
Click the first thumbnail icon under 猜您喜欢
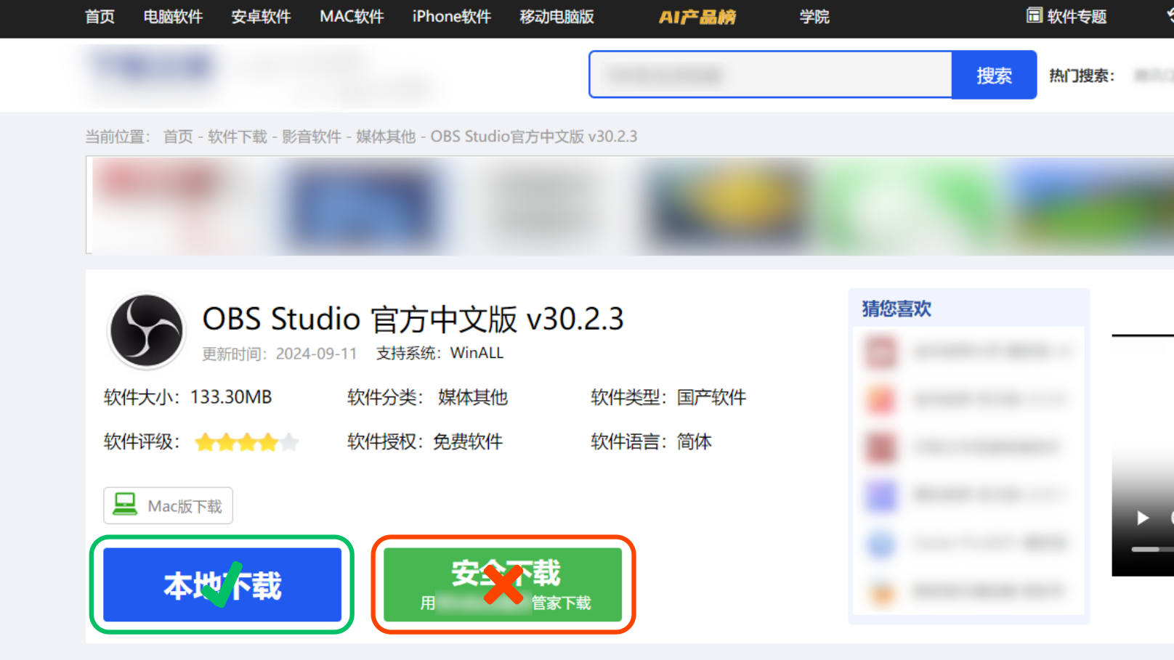pyautogui.click(x=880, y=352)
